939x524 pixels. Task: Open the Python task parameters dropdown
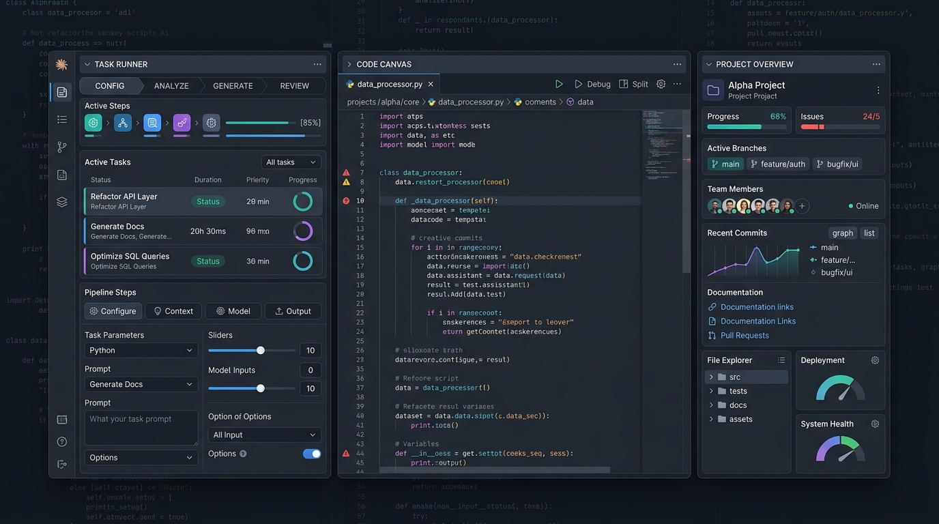(x=141, y=350)
